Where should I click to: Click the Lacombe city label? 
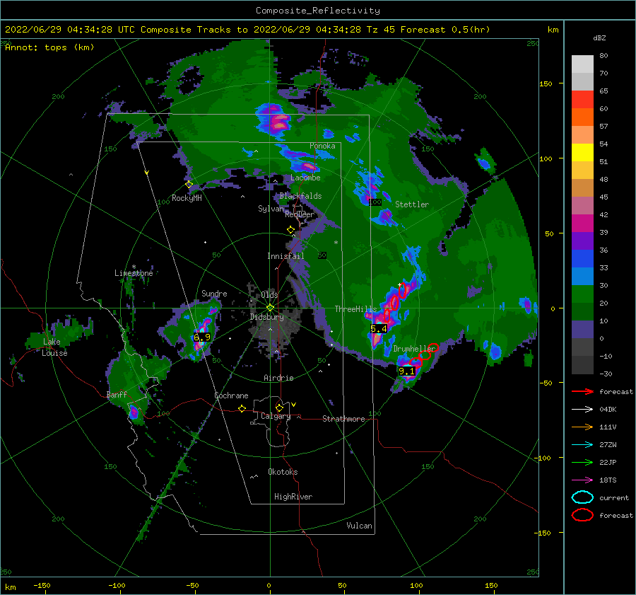click(x=305, y=178)
